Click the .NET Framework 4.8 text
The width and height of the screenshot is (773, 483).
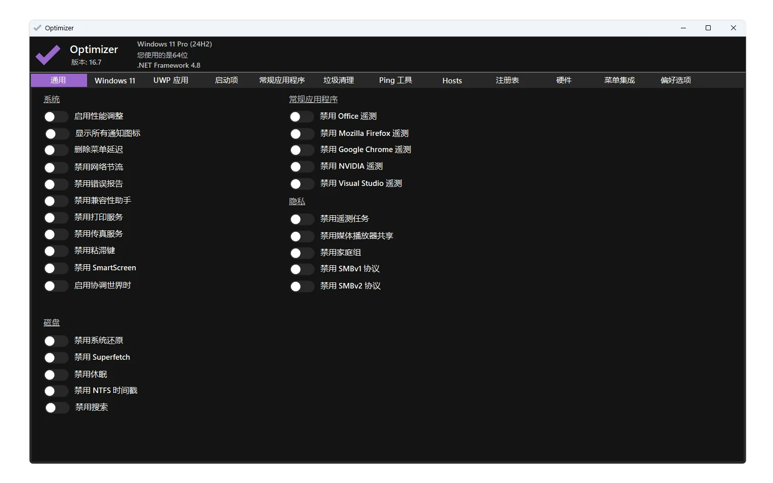pos(169,65)
